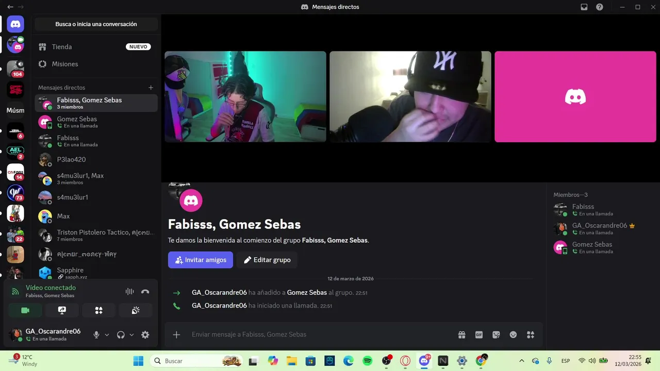Open Max direct message

[x=96, y=216]
